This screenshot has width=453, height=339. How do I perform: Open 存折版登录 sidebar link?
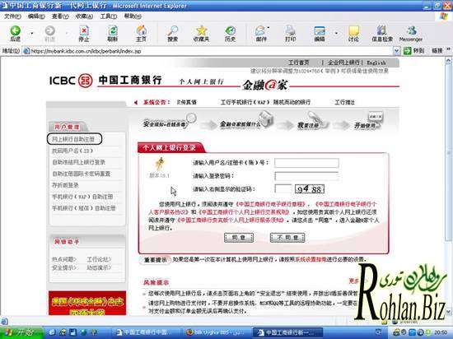pyautogui.click(x=65, y=185)
